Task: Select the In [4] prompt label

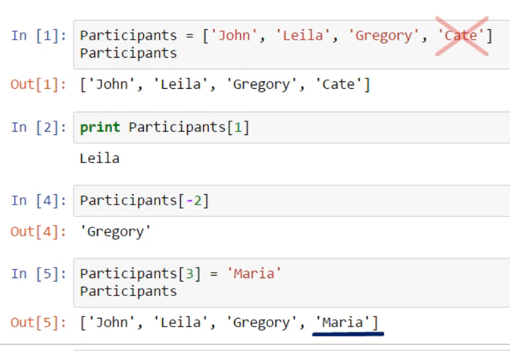Action: (x=38, y=200)
